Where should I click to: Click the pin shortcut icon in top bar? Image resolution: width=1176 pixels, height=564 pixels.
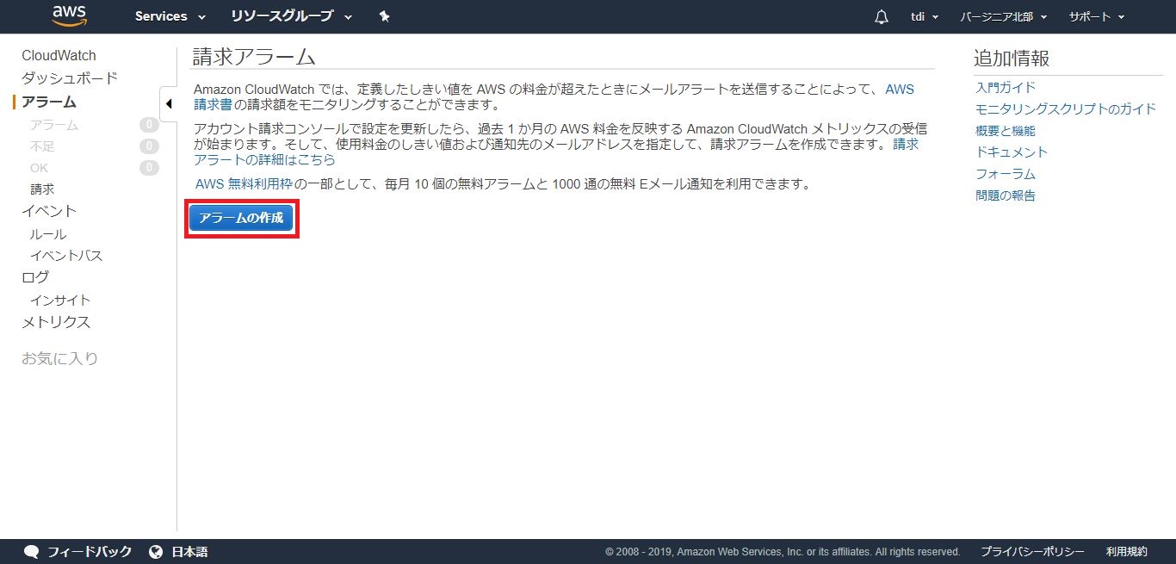point(384,16)
